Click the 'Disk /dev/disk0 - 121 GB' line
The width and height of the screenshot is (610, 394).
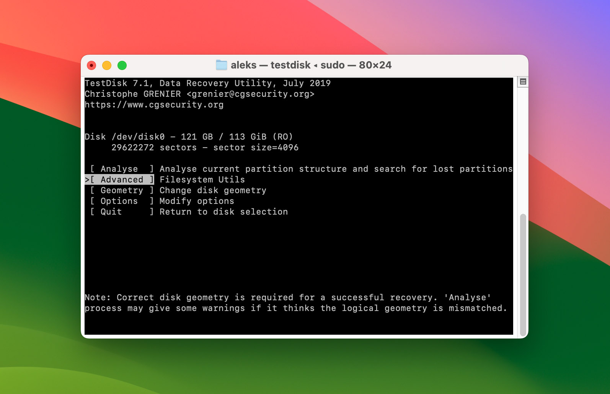click(x=189, y=137)
